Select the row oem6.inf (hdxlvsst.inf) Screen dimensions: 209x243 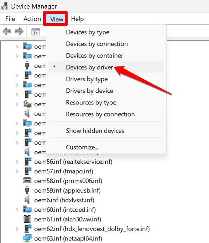pyautogui.click(x=64, y=200)
